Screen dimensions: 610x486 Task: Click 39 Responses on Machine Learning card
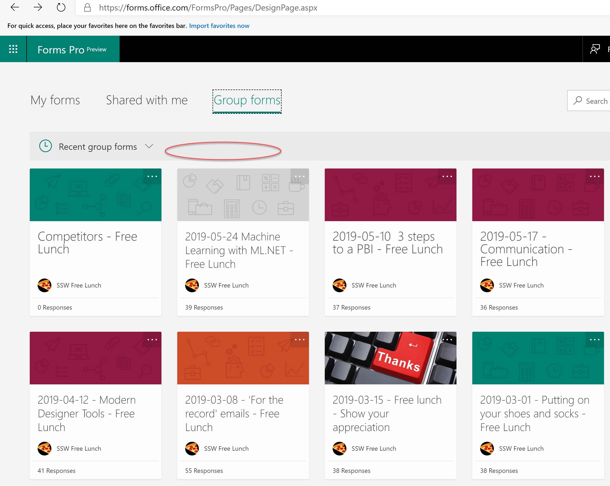(x=204, y=308)
